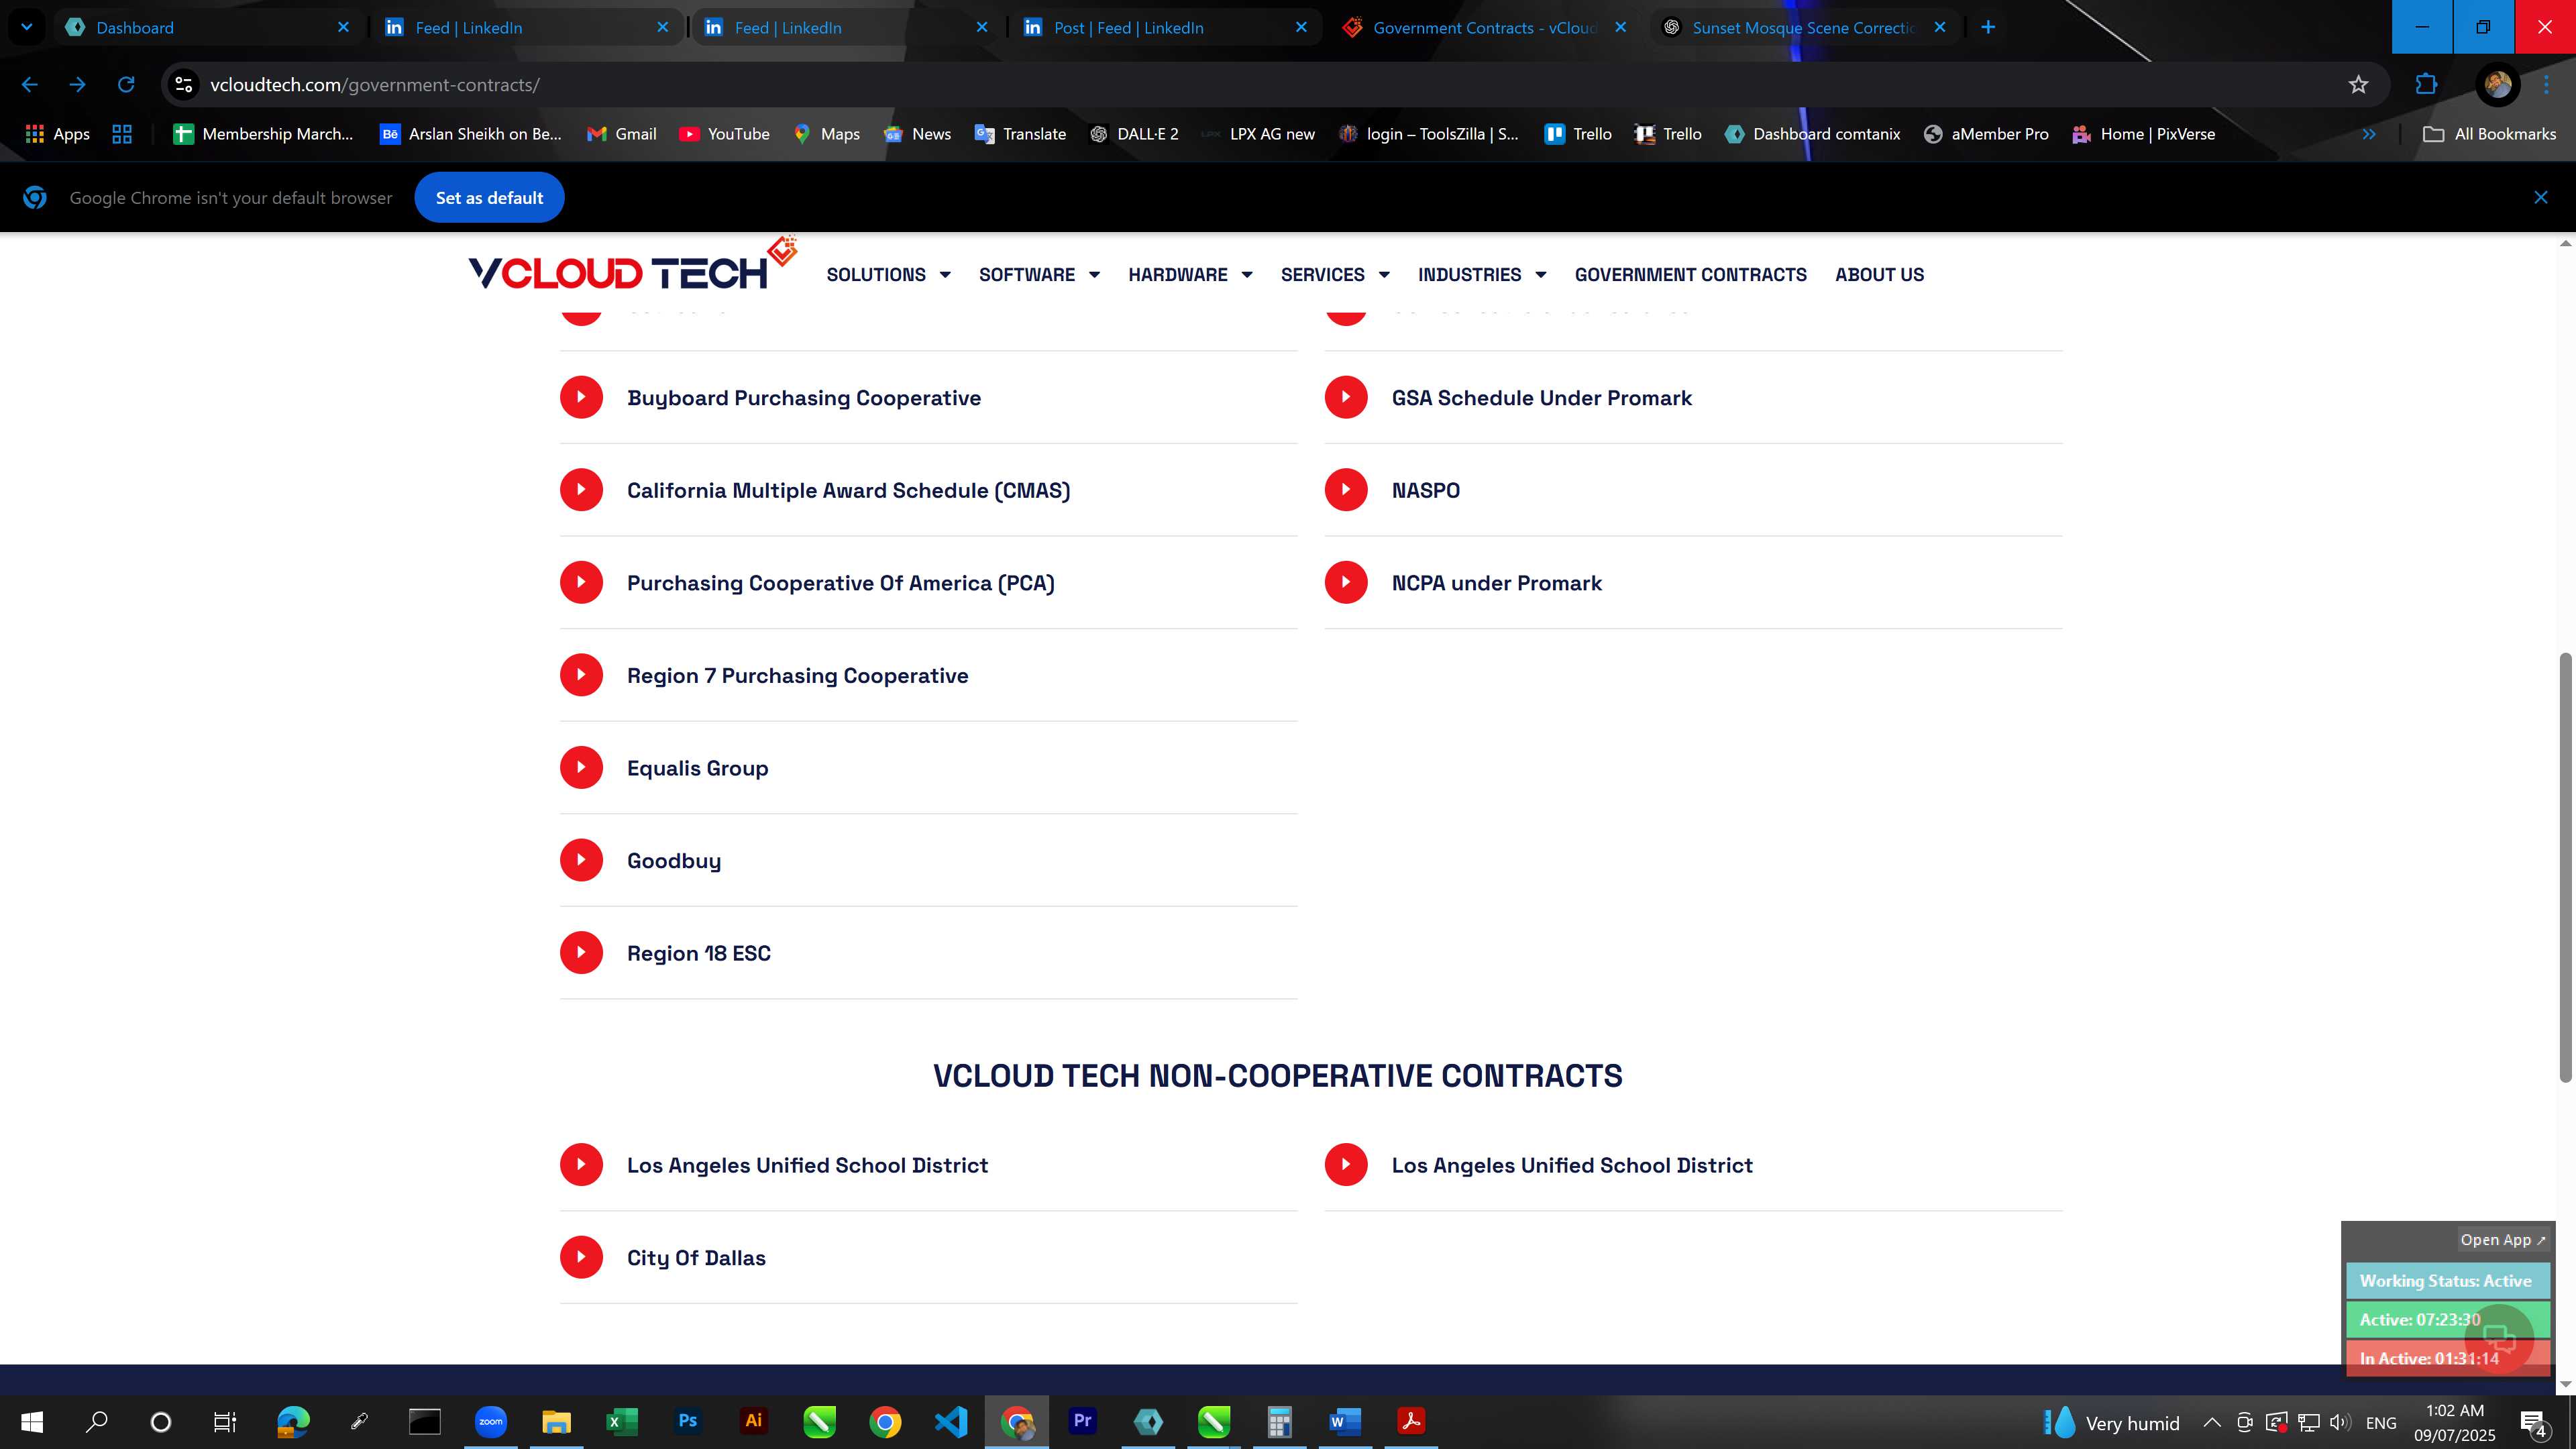Open Illustrator from the taskbar
Viewport: 2576px width, 1449px height.
[x=753, y=1421]
